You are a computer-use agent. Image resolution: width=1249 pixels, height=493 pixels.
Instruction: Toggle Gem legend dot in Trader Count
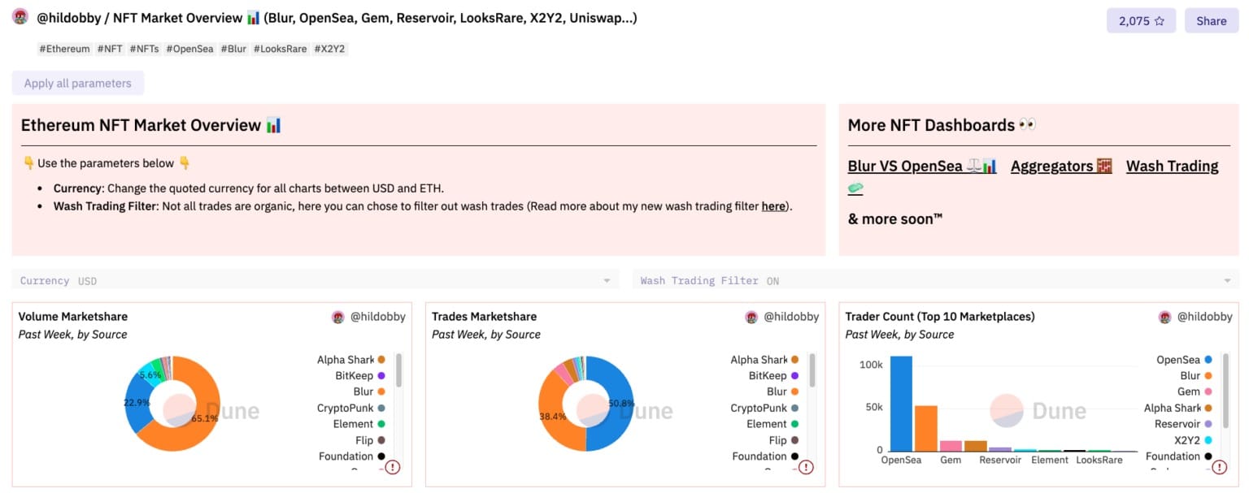(1208, 392)
